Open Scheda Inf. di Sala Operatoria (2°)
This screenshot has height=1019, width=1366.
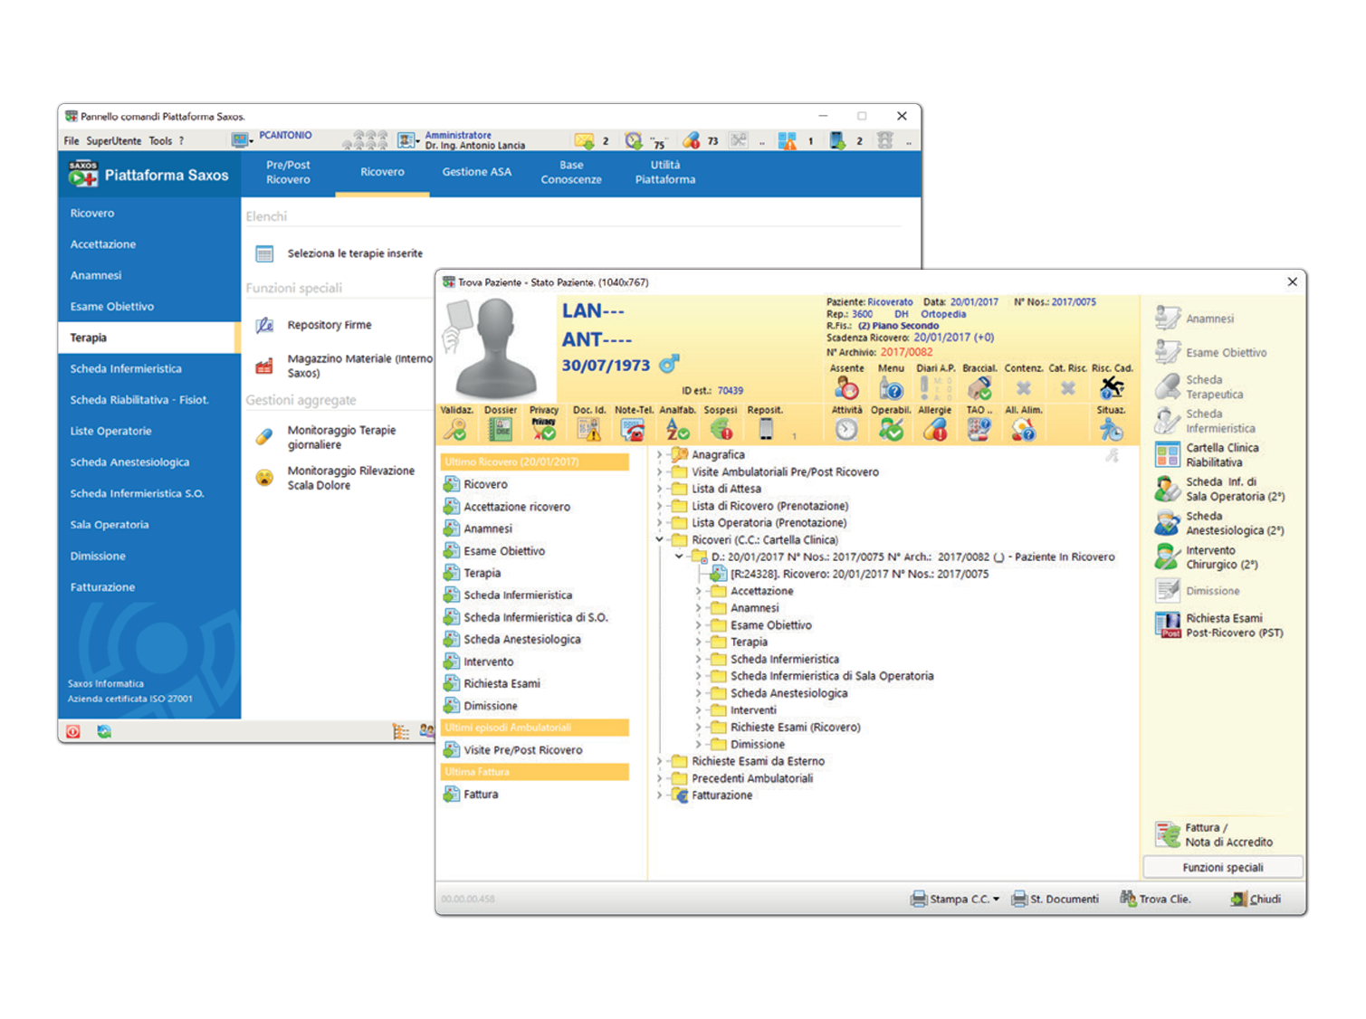coord(1220,490)
